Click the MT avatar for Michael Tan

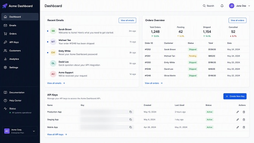click(53, 42)
